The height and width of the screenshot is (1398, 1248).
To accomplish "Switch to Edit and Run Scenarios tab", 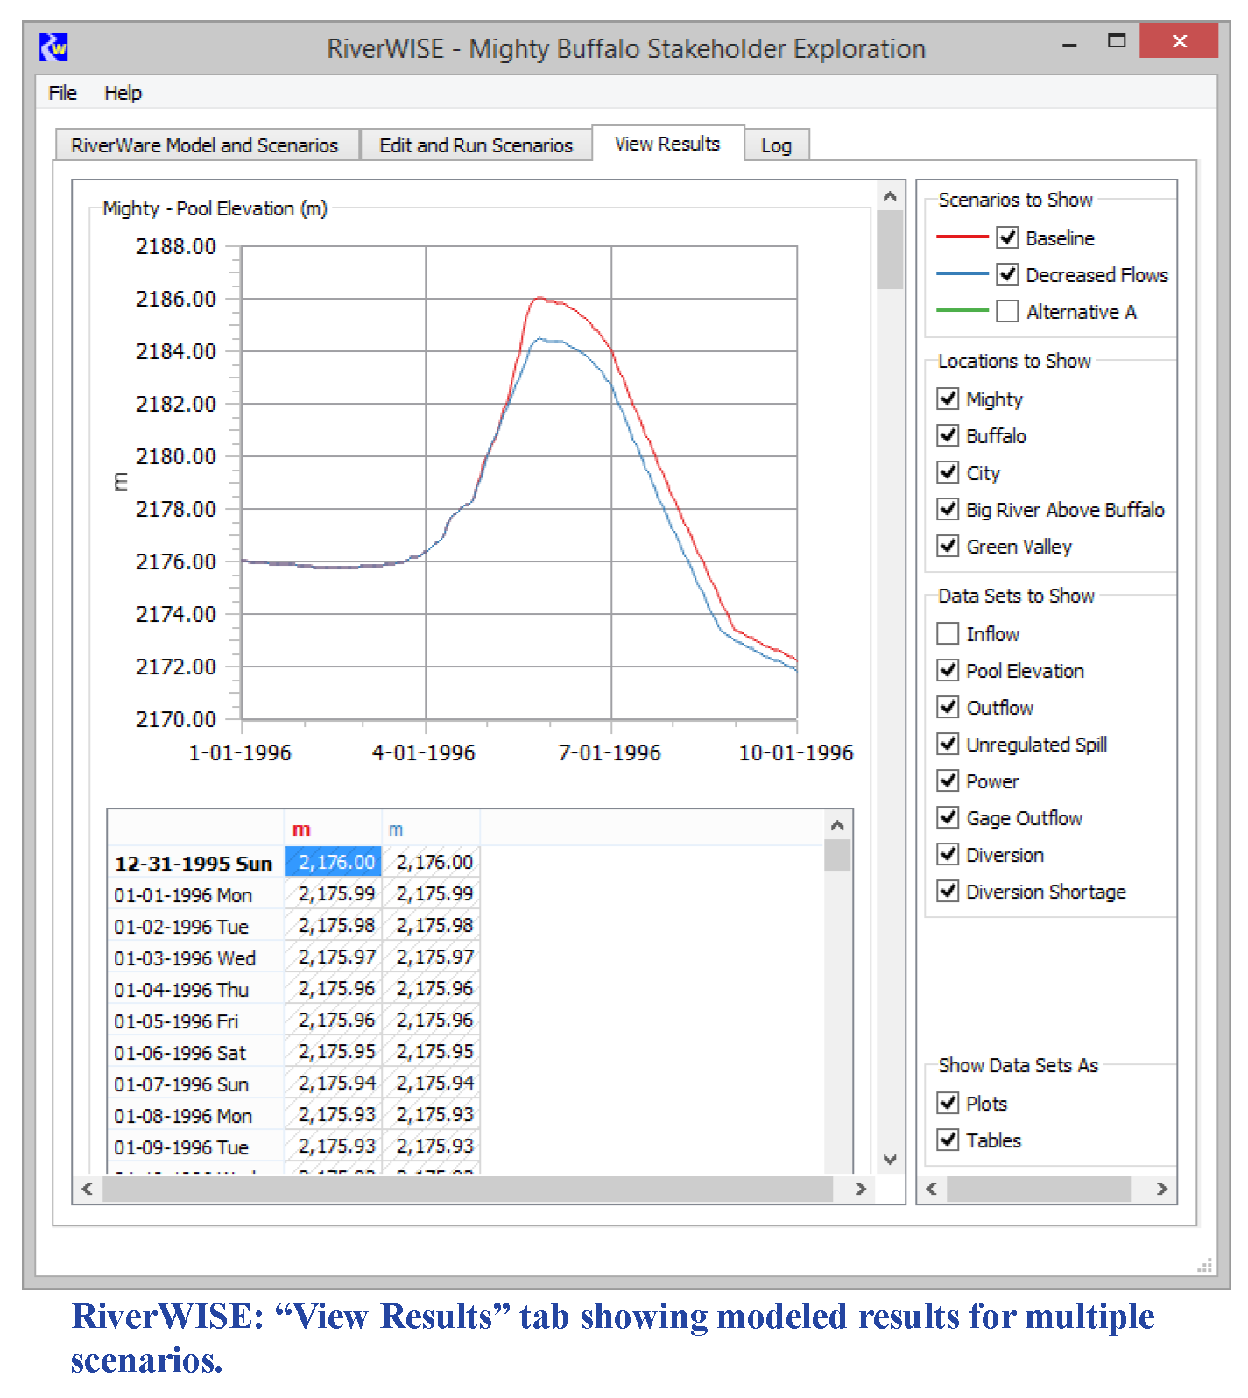I will click(476, 145).
